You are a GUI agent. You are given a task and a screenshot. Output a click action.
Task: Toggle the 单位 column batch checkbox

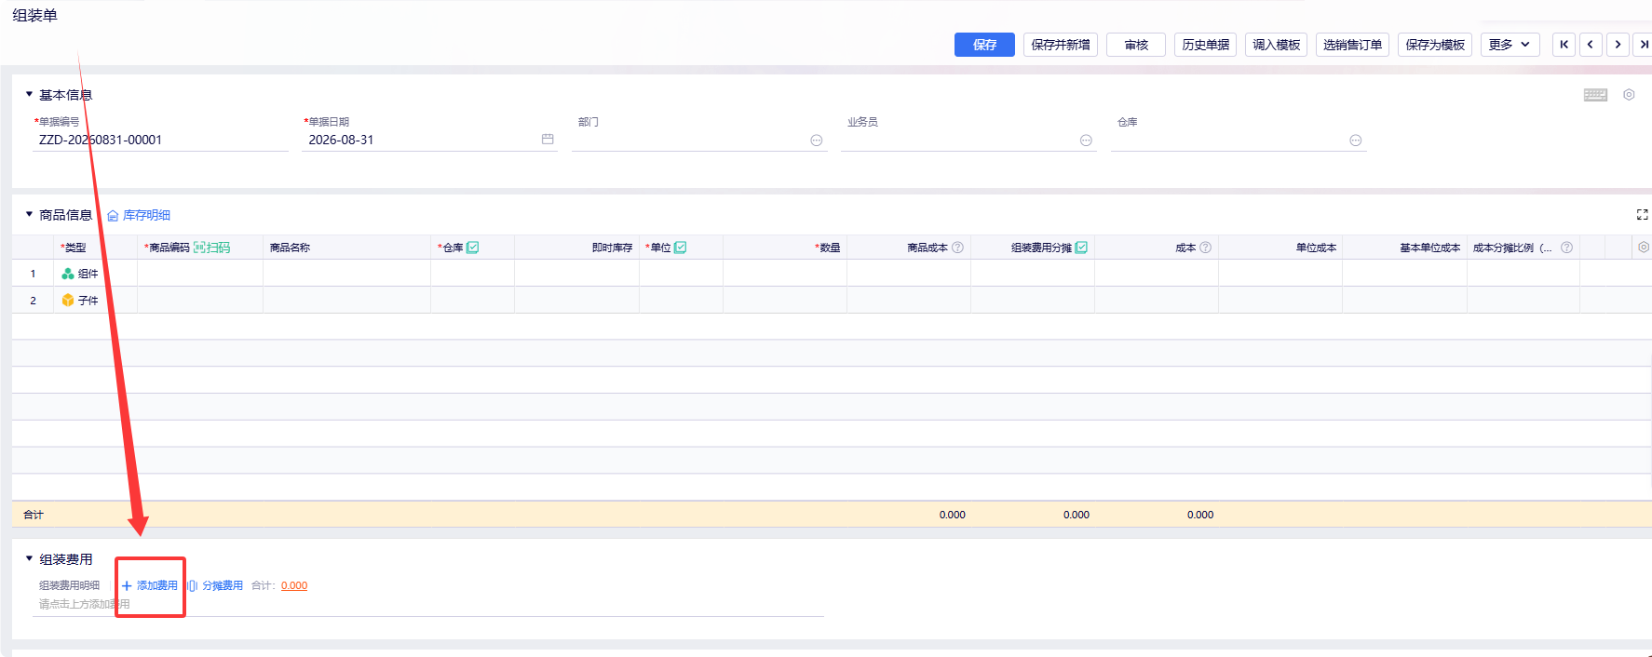coord(681,248)
